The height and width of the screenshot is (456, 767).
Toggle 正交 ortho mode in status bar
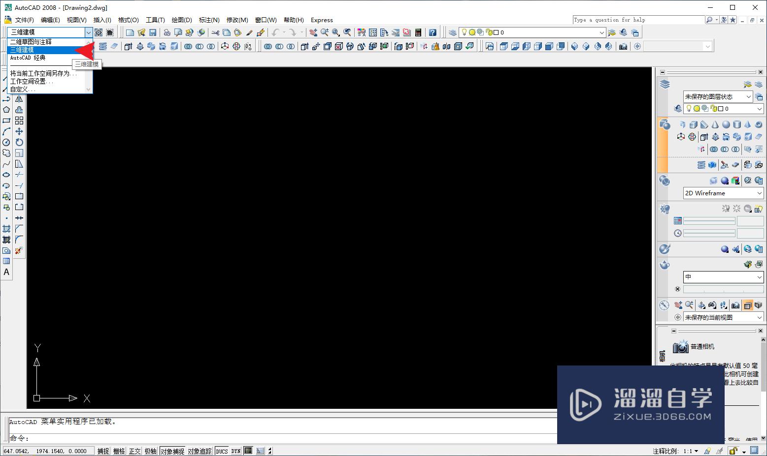tap(135, 451)
